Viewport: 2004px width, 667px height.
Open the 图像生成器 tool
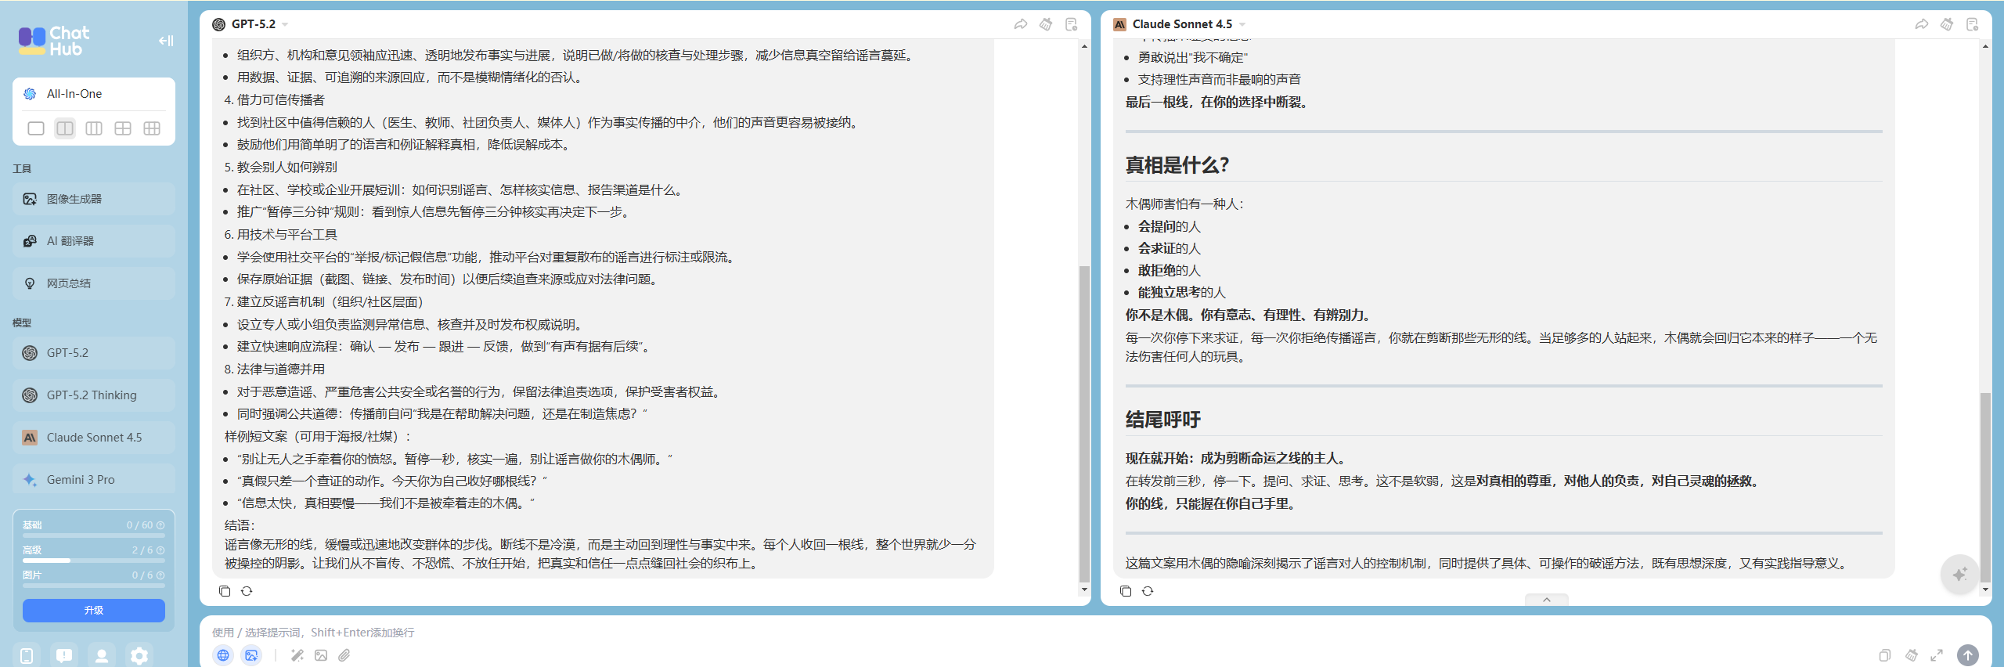(94, 199)
